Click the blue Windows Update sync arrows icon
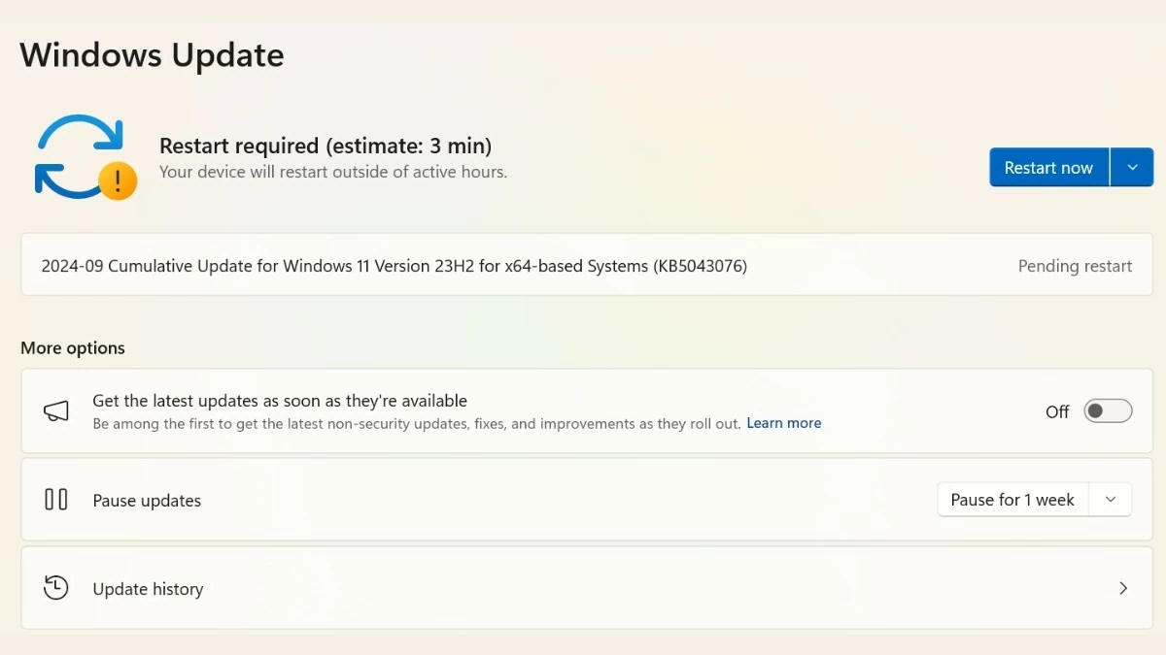1166x655 pixels. click(x=78, y=155)
